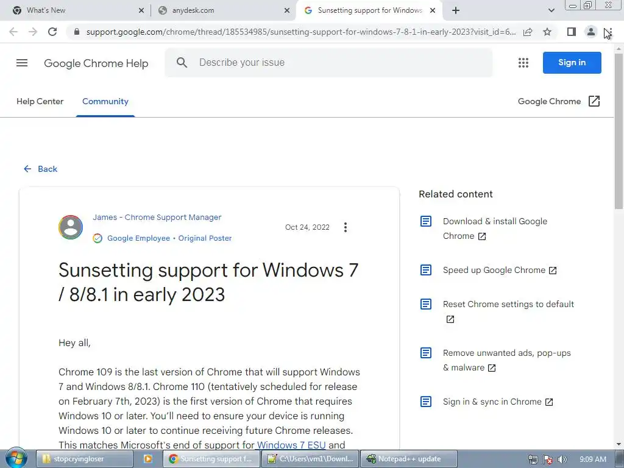
Task: Open Google Chrome external link icon
Action: click(x=594, y=101)
